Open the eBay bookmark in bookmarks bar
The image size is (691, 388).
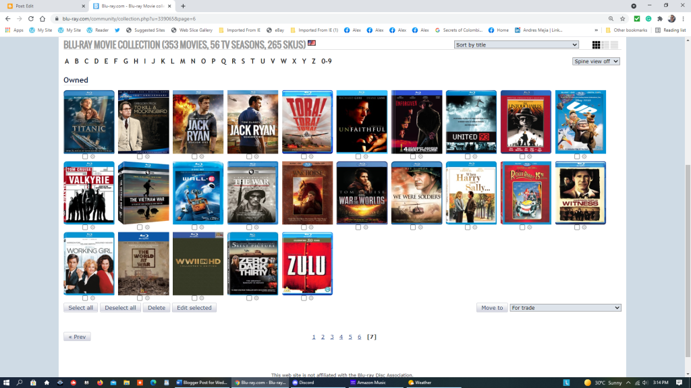[275, 30]
